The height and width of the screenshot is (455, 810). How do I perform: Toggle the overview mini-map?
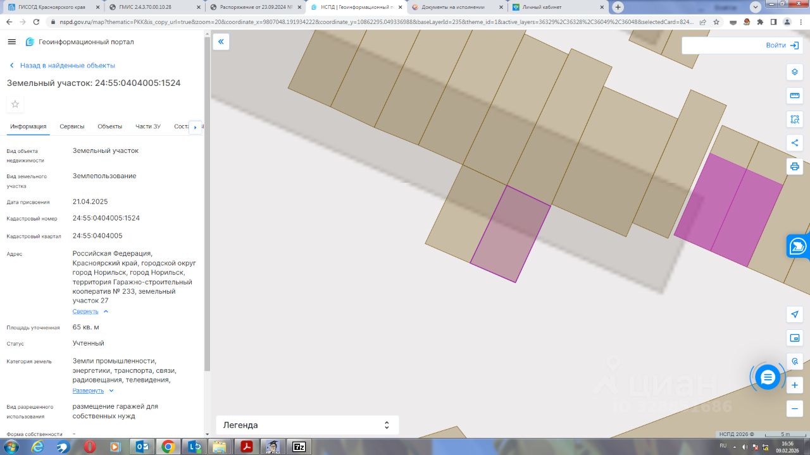pyautogui.click(x=795, y=338)
